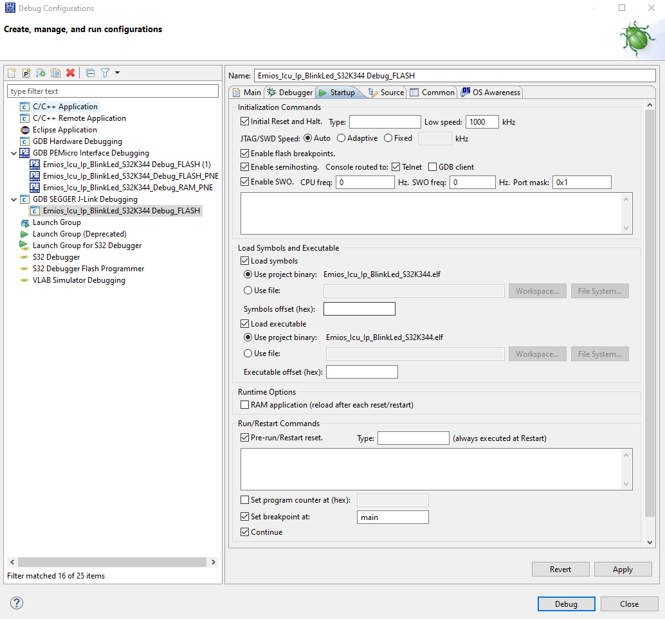665x619 pixels.
Task: Collapse GDB SEGGER J-Link Debugging group
Action: (14, 199)
